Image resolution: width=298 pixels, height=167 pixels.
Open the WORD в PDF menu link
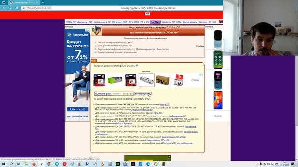(x=71, y=22)
